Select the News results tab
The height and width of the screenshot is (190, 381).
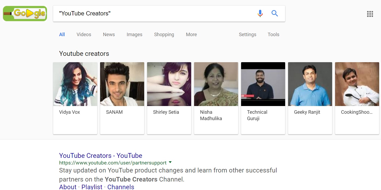pyautogui.click(x=109, y=35)
